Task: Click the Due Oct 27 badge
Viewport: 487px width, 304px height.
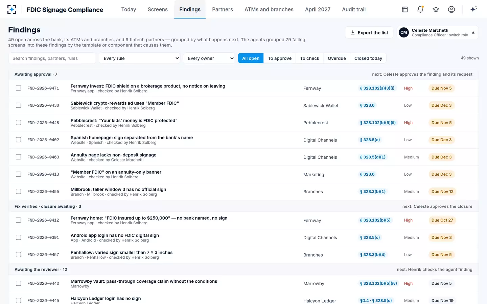Action: (442, 220)
